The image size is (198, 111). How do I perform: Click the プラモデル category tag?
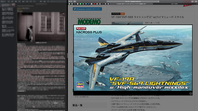(116, 14)
